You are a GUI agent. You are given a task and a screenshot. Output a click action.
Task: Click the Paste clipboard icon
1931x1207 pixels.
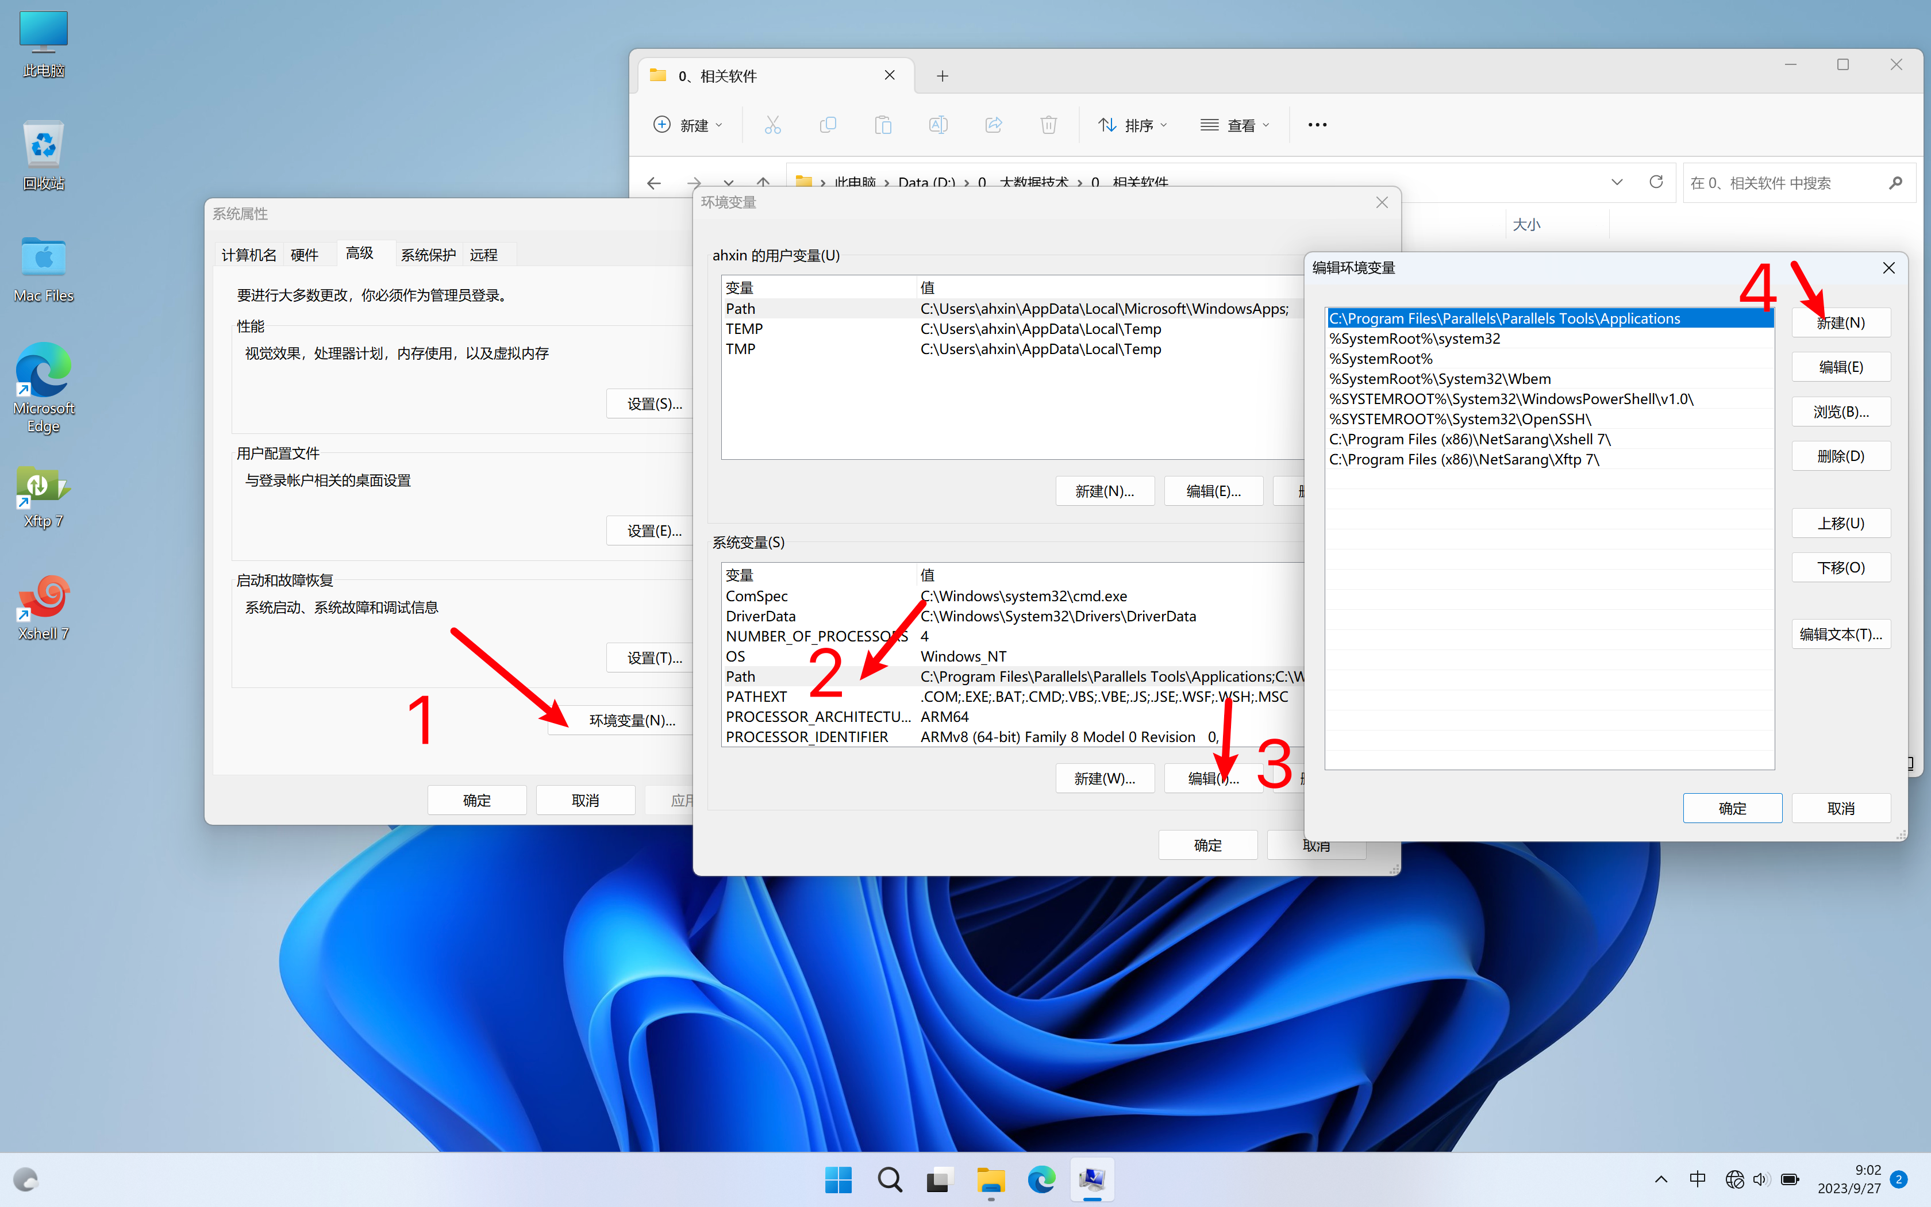[883, 125]
